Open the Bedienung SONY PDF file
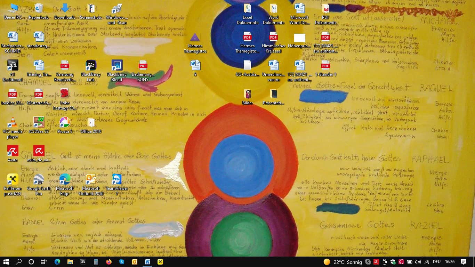Screen dimensions: 475x267 [x=143, y=71]
